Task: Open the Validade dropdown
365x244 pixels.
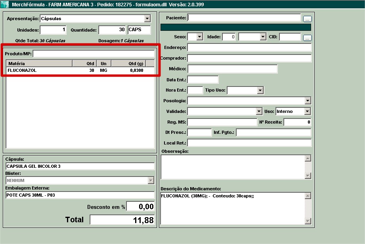Action: click(x=259, y=111)
